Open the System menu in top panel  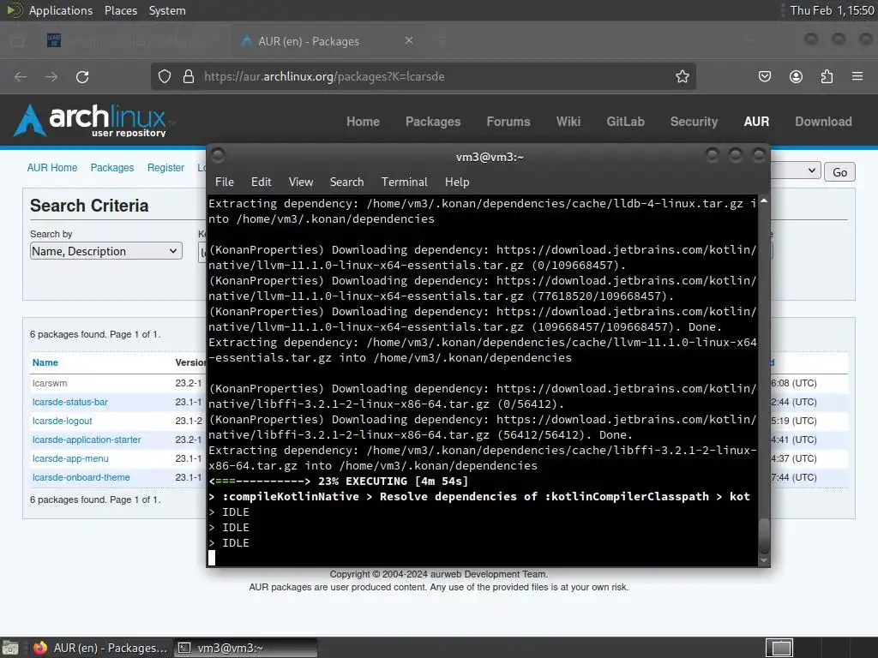coord(167,10)
